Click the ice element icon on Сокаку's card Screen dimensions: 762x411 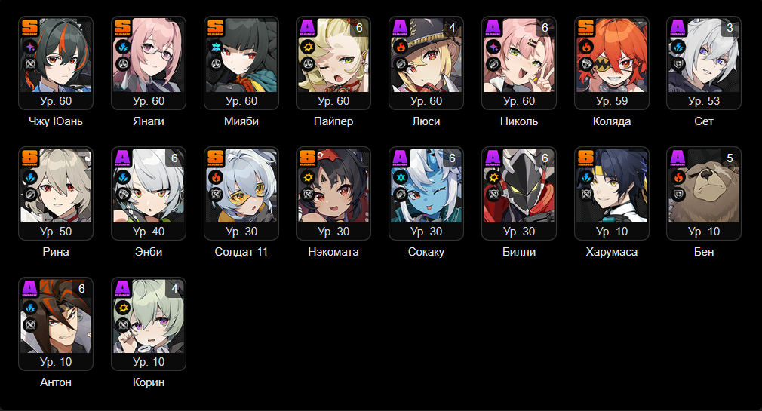tap(401, 177)
